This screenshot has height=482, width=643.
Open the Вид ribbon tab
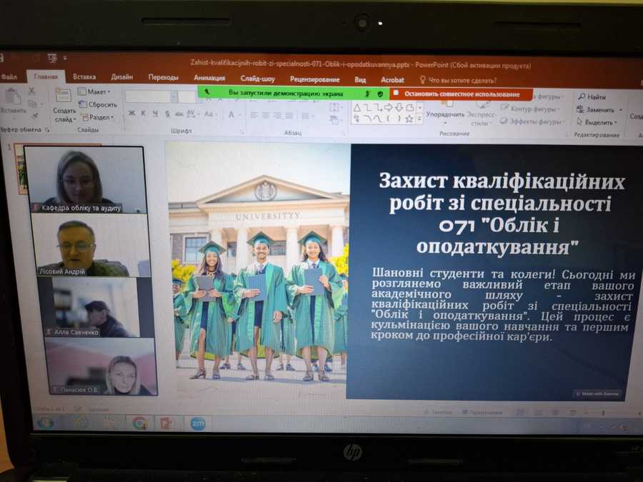click(360, 80)
